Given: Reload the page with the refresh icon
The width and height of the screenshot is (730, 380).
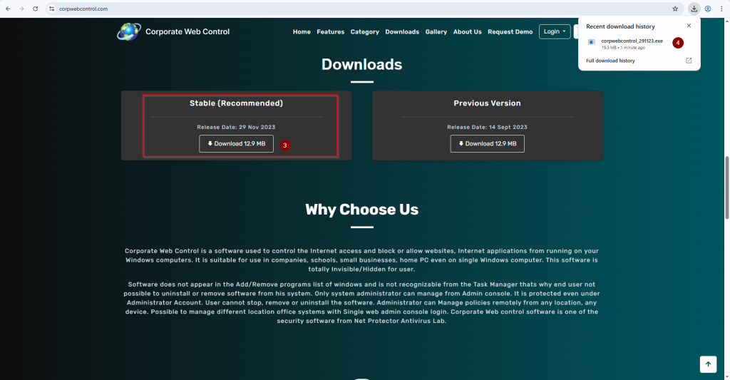Looking at the screenshot, I should pyautogui.click(x=34, y=9).
